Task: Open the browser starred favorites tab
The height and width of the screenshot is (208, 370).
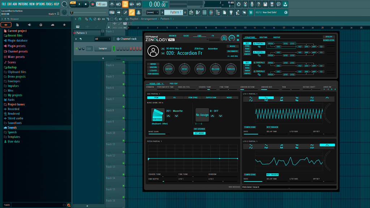Action: click(x=64, y=25)
